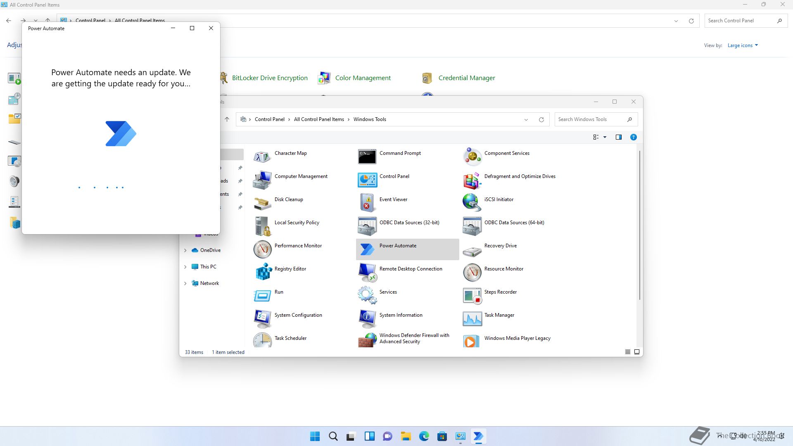Open ODBC Data Sources (64-bit) icon
793x446 pixels.
(472, 226)
